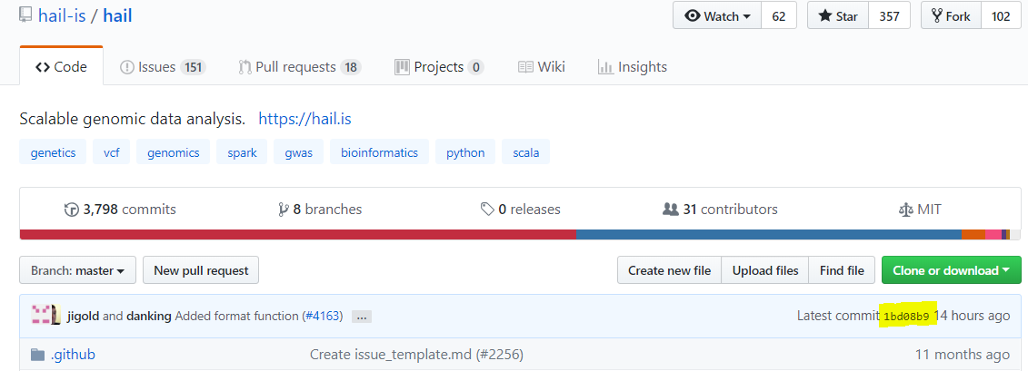The image size is (1028, 371).
Task: Click the Find file button
Action: tap(842, 270)
